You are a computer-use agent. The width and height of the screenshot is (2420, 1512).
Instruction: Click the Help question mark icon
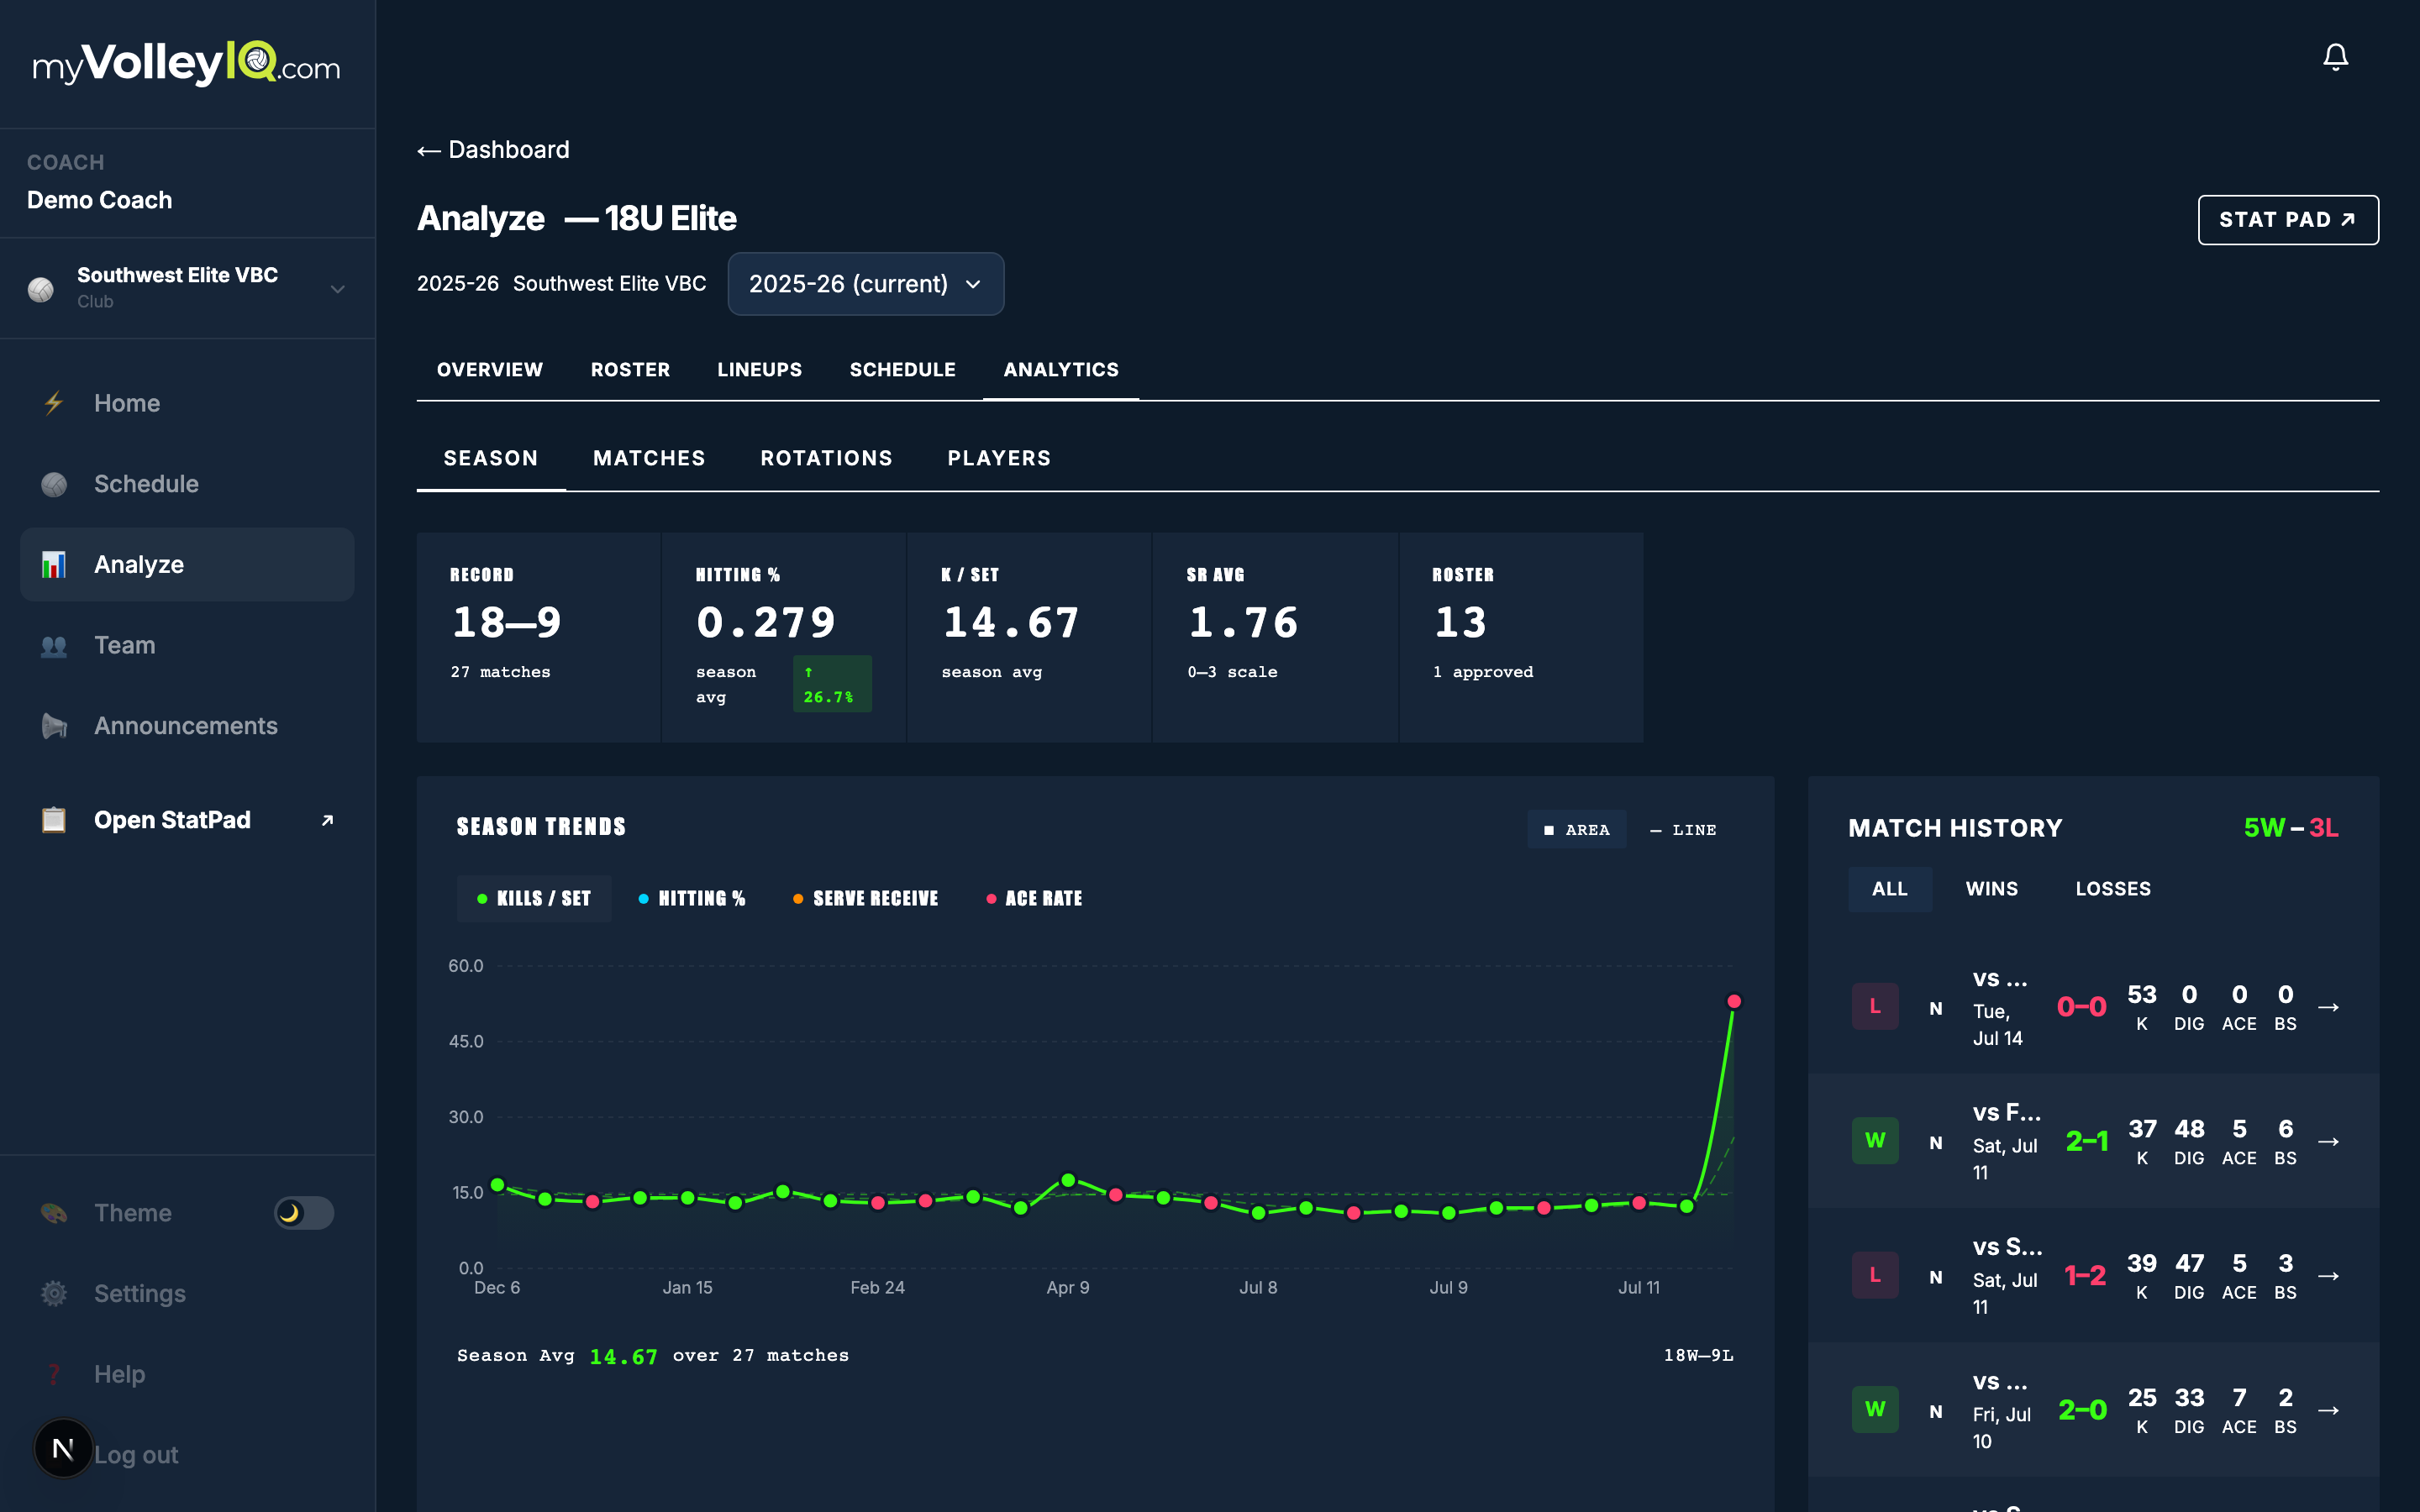(54, 1374)
